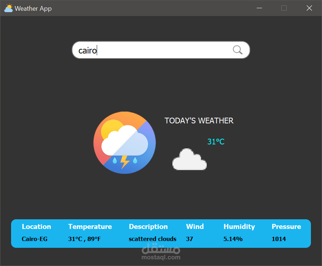The height and width of the screenshot is (266, 322).
Task: Click the Weather App title bar icon
Action: pos(9,8)
